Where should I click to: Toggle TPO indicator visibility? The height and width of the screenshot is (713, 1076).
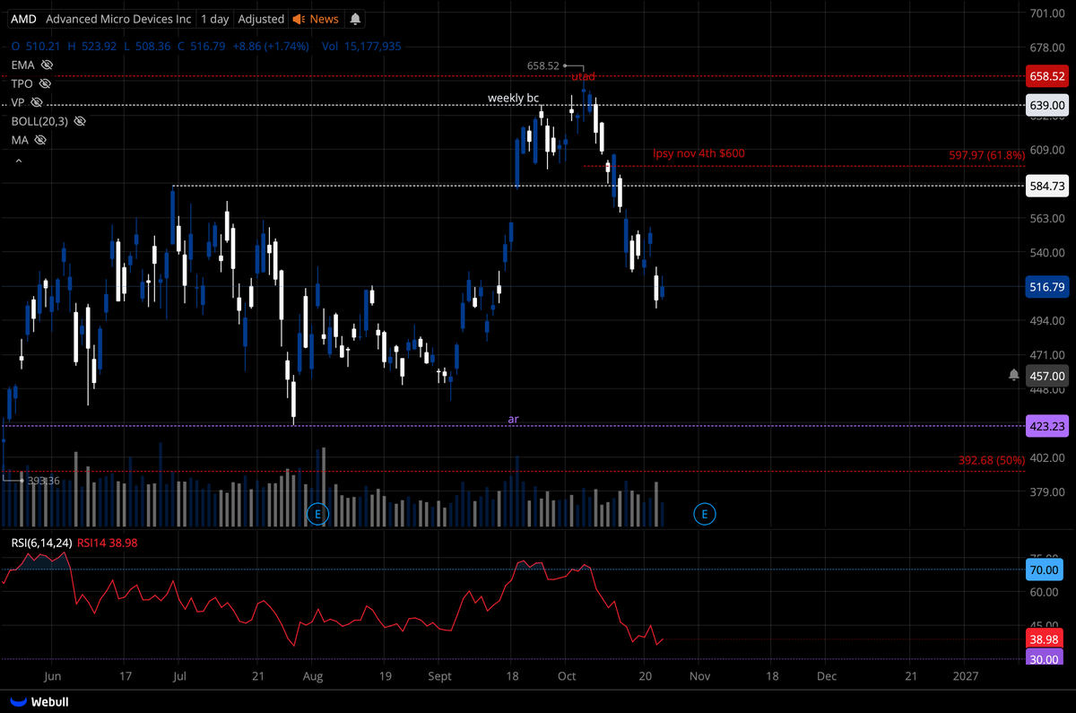tap(45, 83)
